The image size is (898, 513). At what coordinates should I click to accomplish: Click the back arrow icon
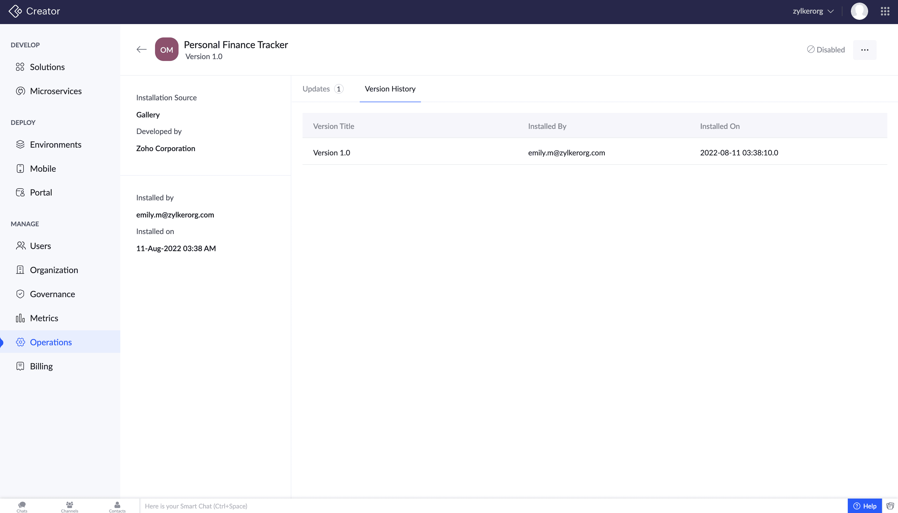pos(141,49)
